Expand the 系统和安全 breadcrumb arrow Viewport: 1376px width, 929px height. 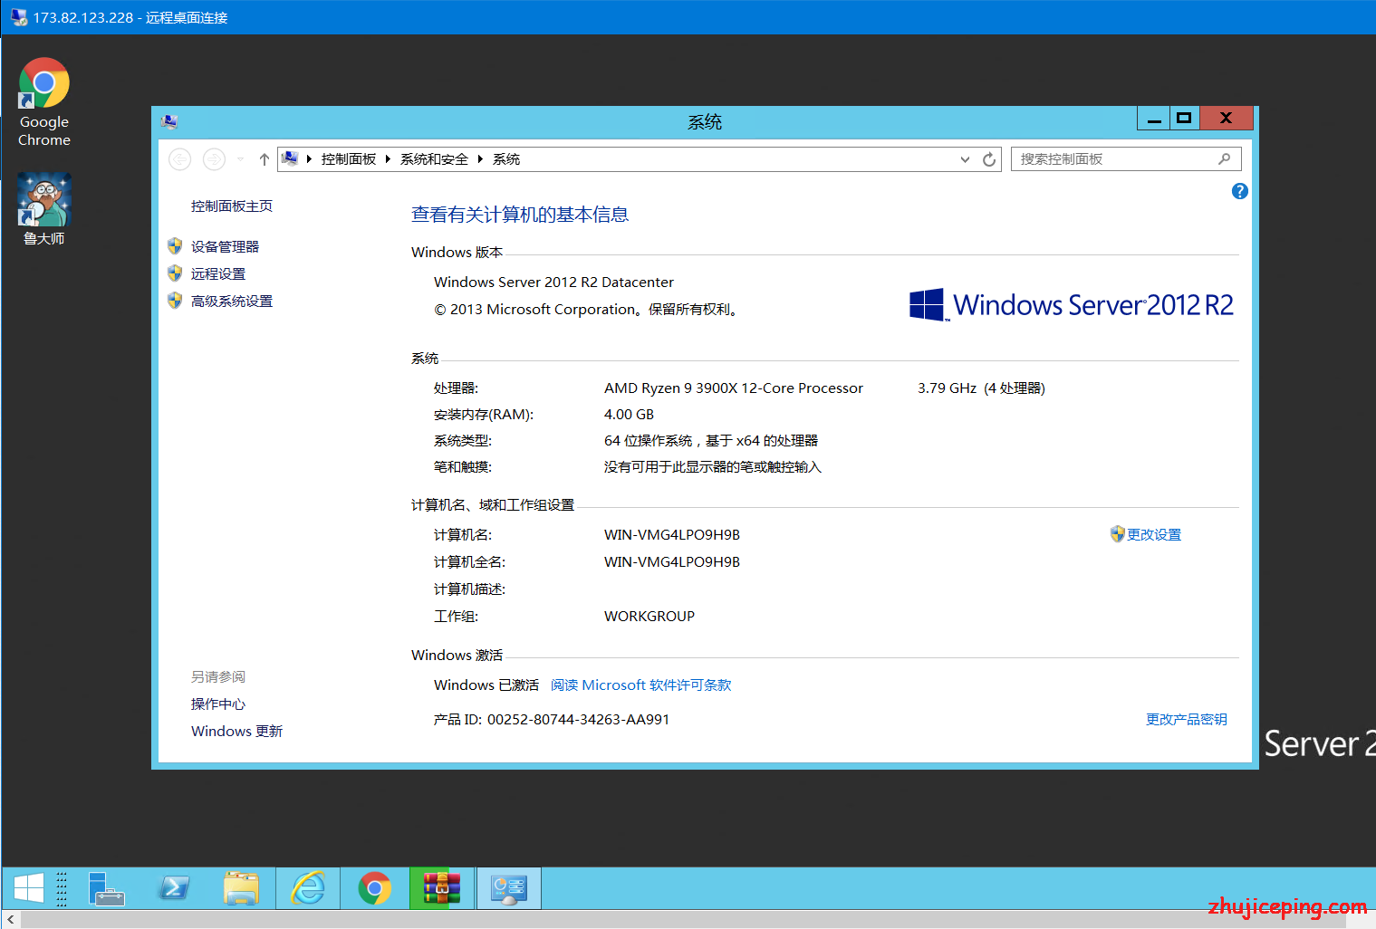[x=480, y=159]
